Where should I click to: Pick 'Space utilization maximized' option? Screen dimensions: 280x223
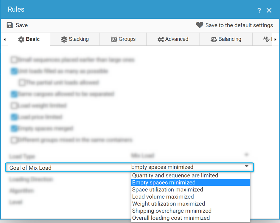[191, 190]
